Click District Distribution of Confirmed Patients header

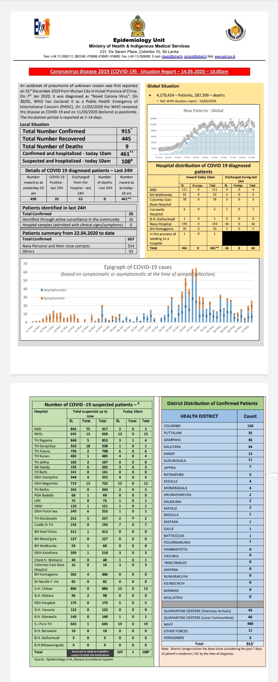point(212,403)
